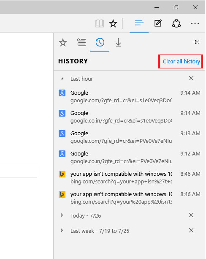Open the Share icon
This screenshot has width=206, height=259.
pos(176,23)
